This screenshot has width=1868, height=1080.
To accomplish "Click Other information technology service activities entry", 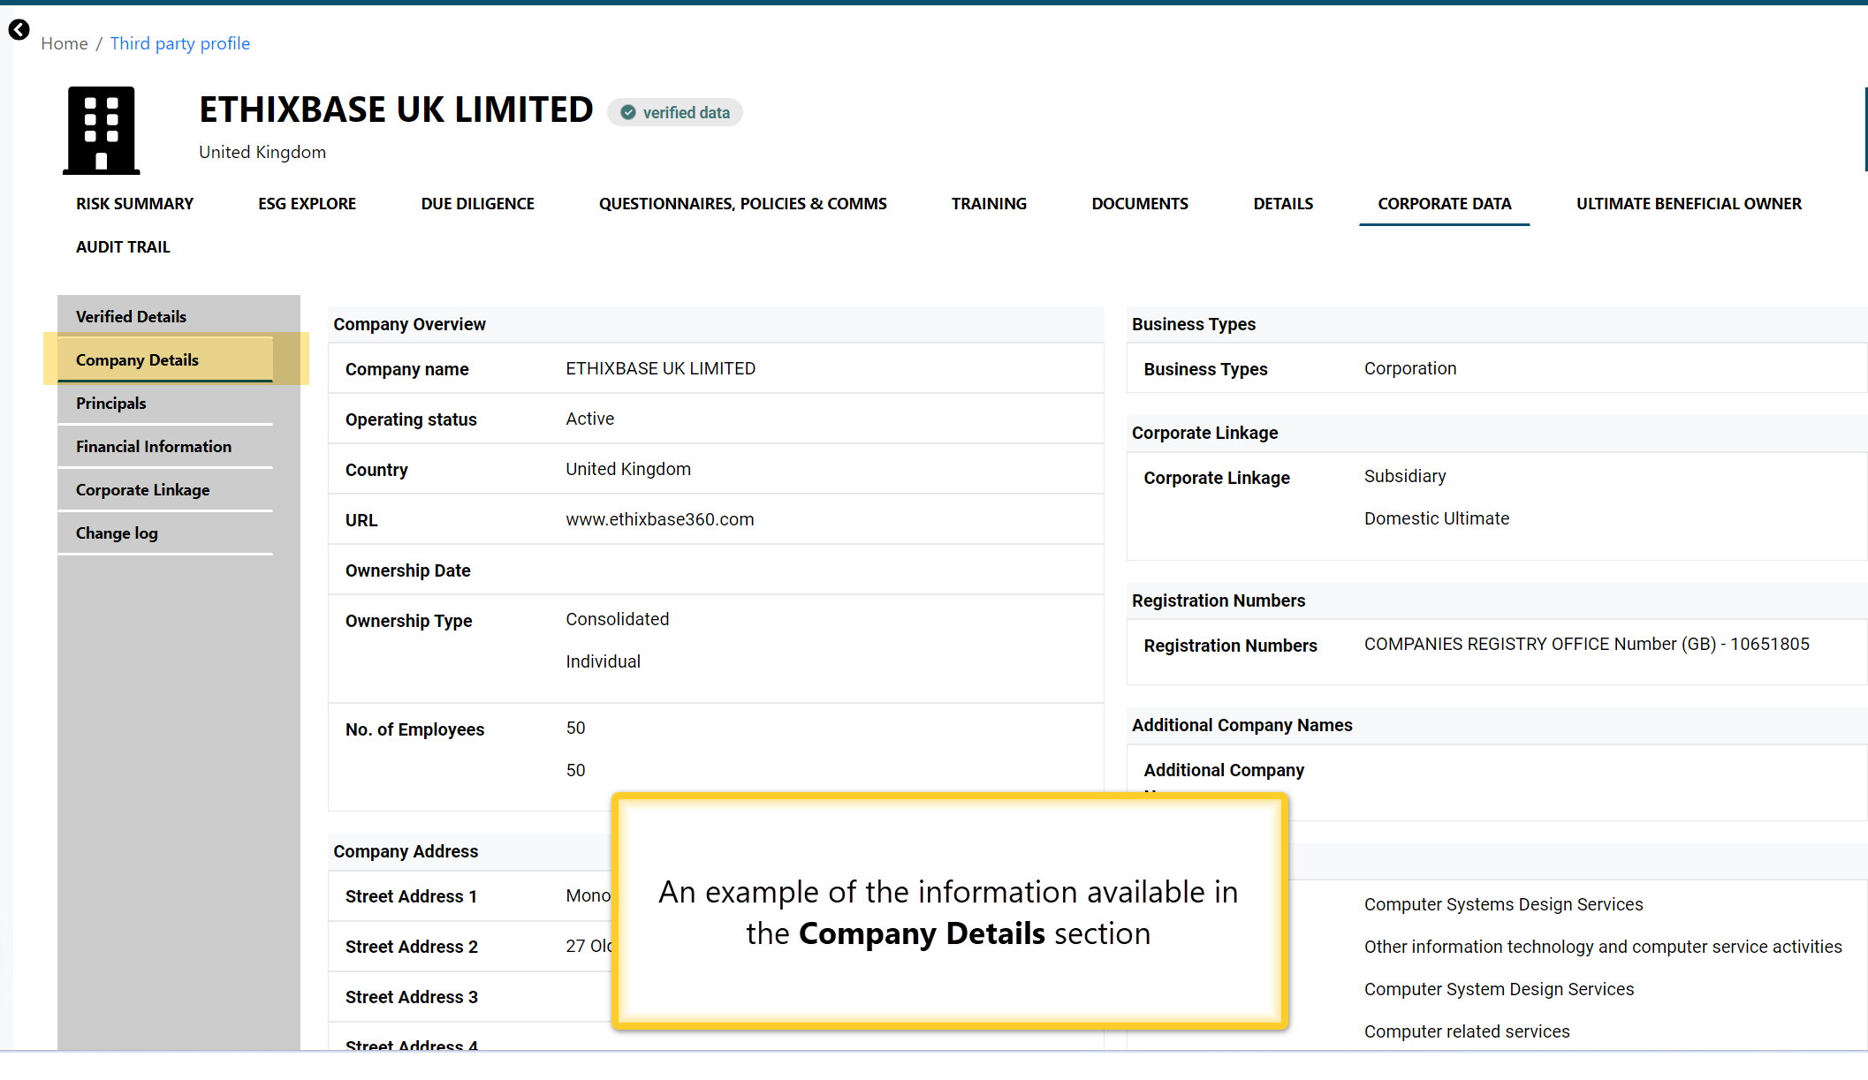I will tap(1603, 947).
